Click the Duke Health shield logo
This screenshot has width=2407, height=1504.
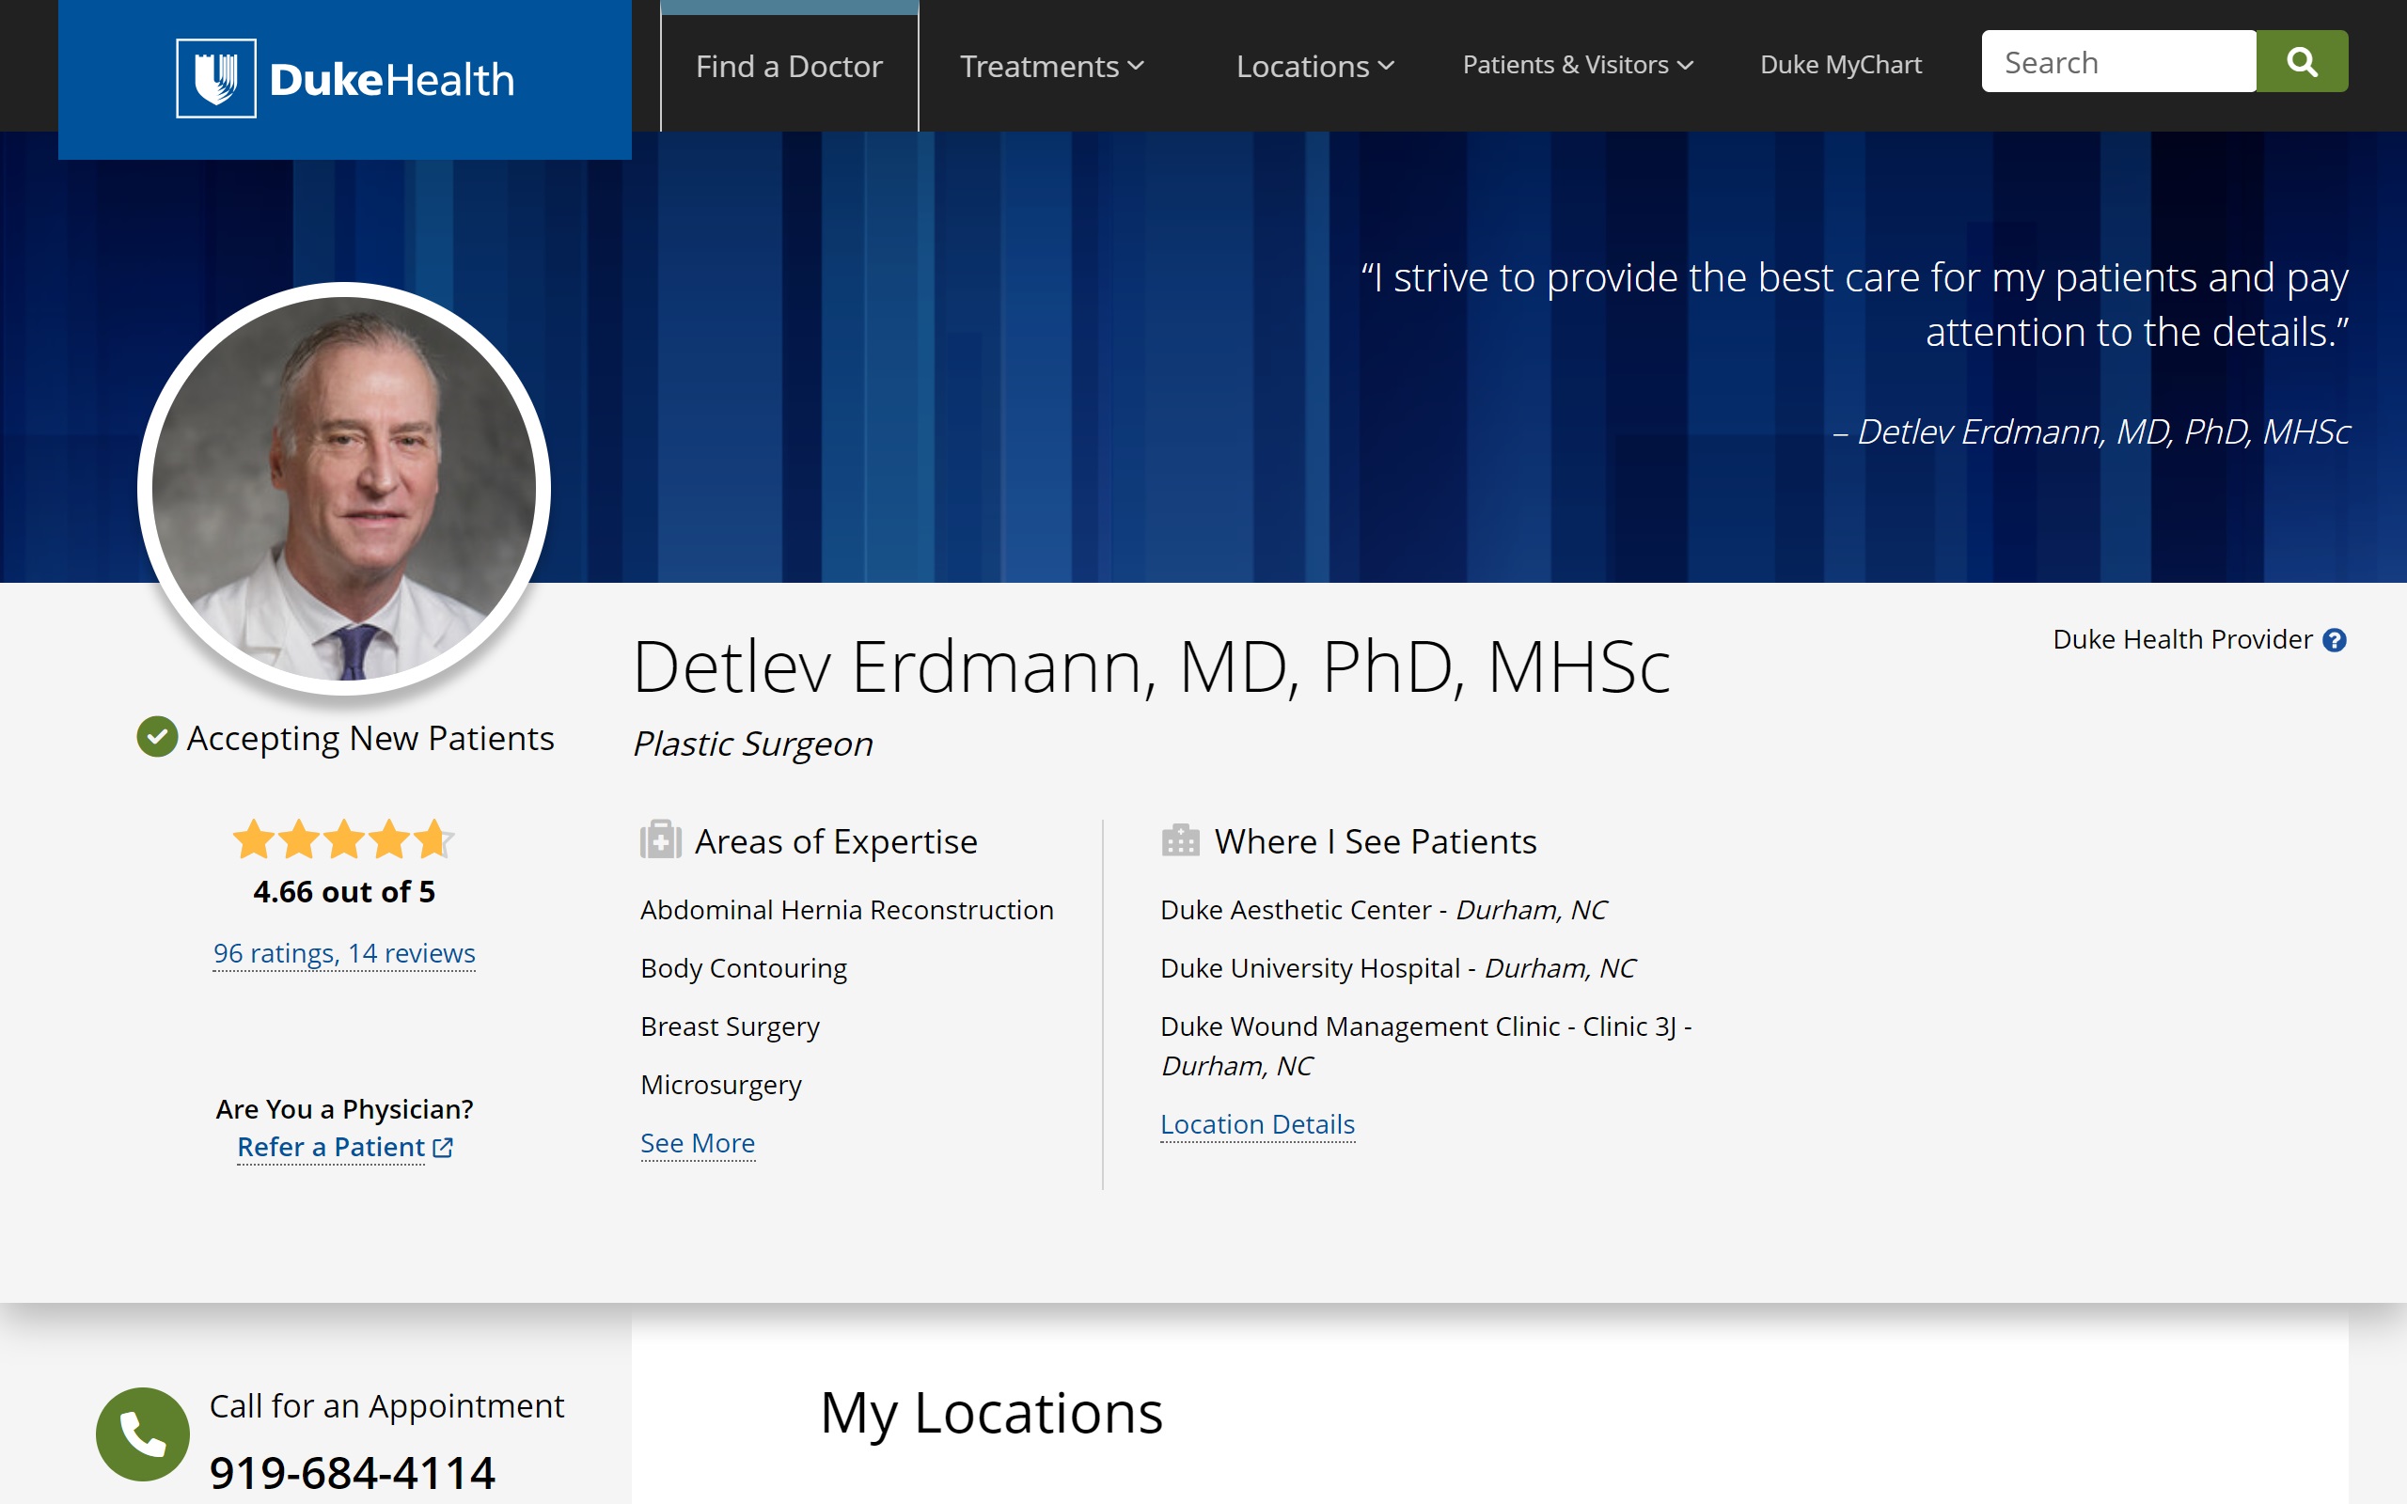[216, 79]
